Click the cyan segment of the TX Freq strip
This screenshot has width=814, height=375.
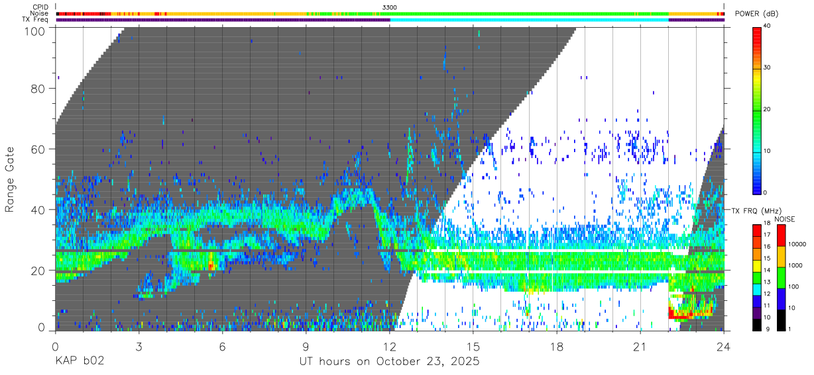[529, 20]
